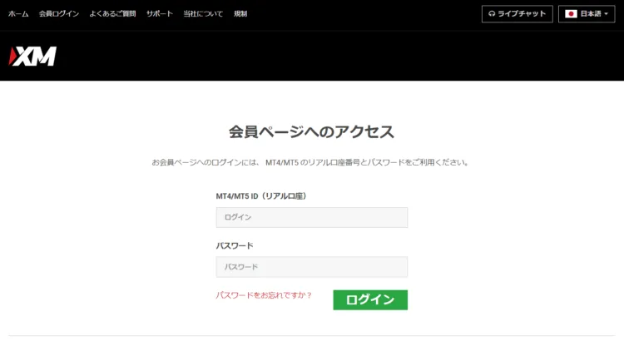Screen dimensions: 624x356
Task: Click the パスワードをお忘れですか？ link
Action: click(264, 295)
